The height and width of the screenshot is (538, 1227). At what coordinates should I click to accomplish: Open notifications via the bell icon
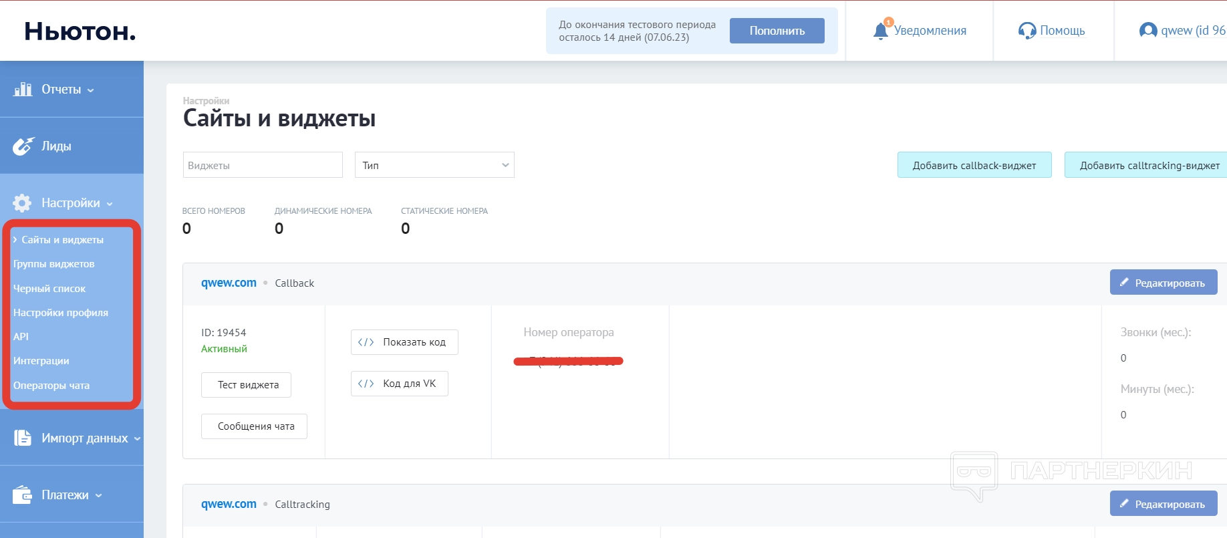click(x=881, y=31)
